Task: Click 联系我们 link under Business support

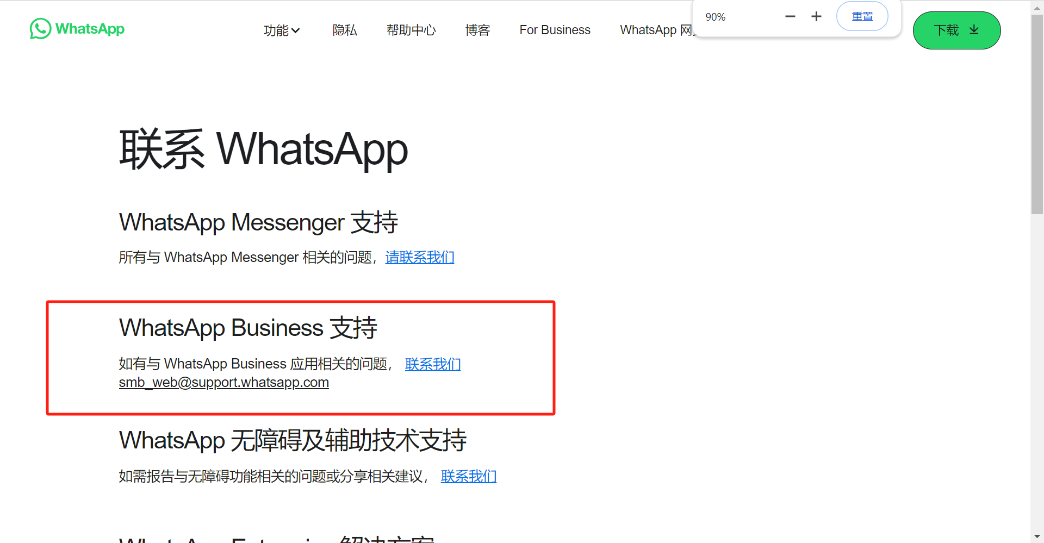Action: pyautogui.click(x=433, y=364)
